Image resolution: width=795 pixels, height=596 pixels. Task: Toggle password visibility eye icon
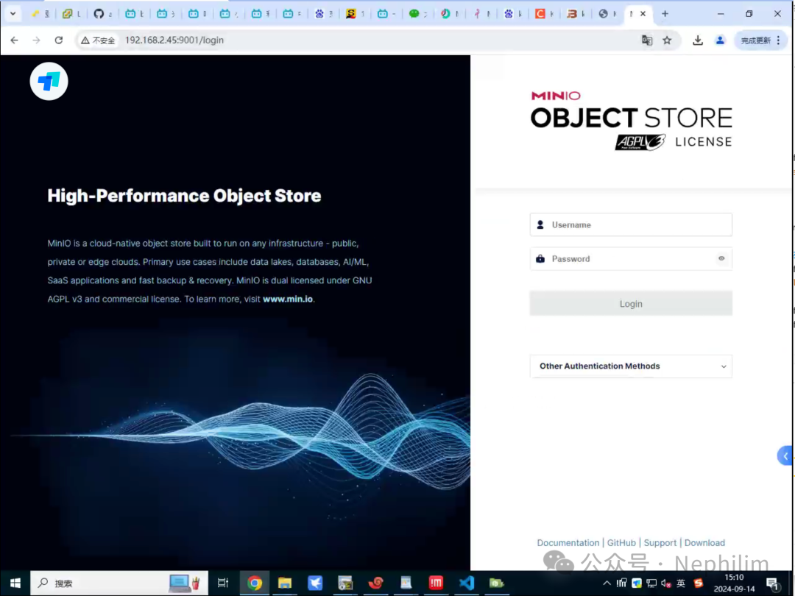[721, 258]
